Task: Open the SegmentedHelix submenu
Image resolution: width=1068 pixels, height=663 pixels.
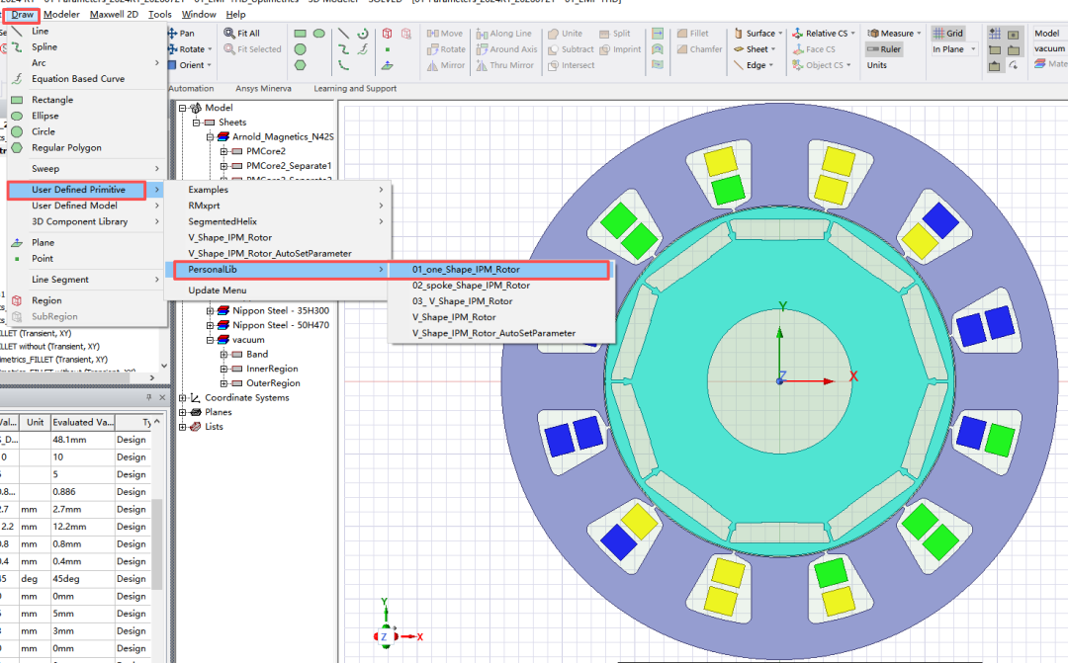Action: coord(278,222)
